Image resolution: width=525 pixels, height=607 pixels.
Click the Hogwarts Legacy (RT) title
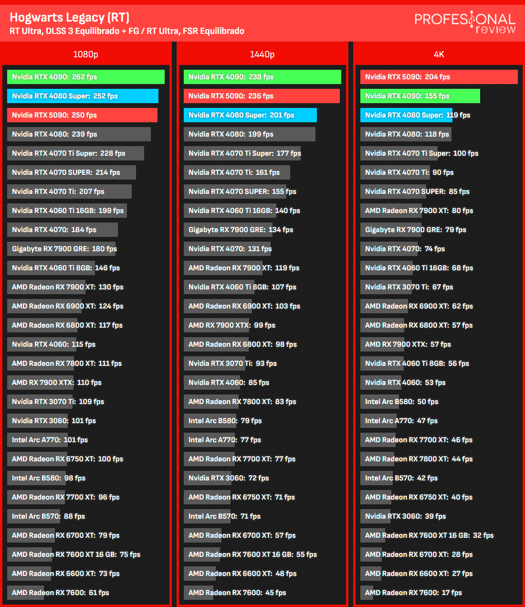70,18
